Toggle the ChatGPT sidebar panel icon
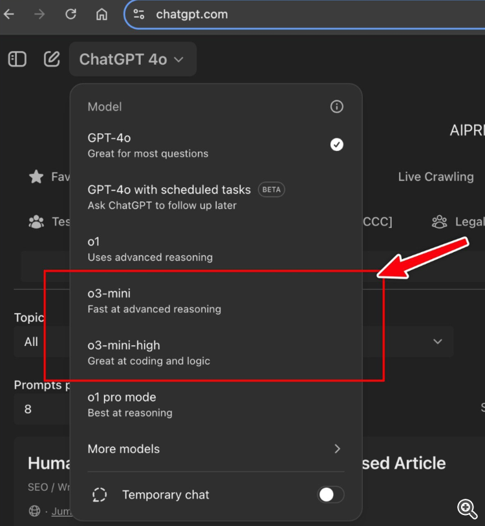485x526 pixels. pyautogui.click(x=17, y=60)
